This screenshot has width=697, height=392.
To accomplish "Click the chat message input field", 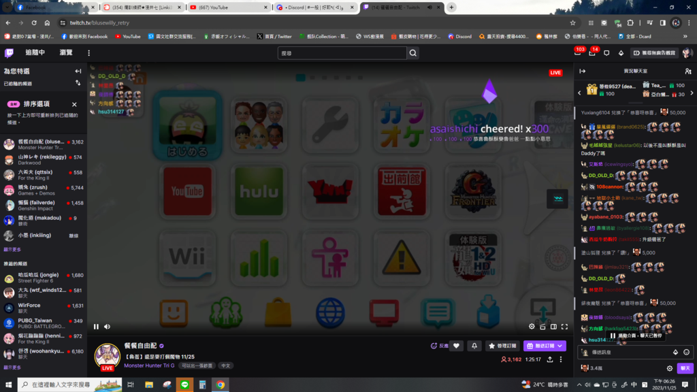I will 630,352.
